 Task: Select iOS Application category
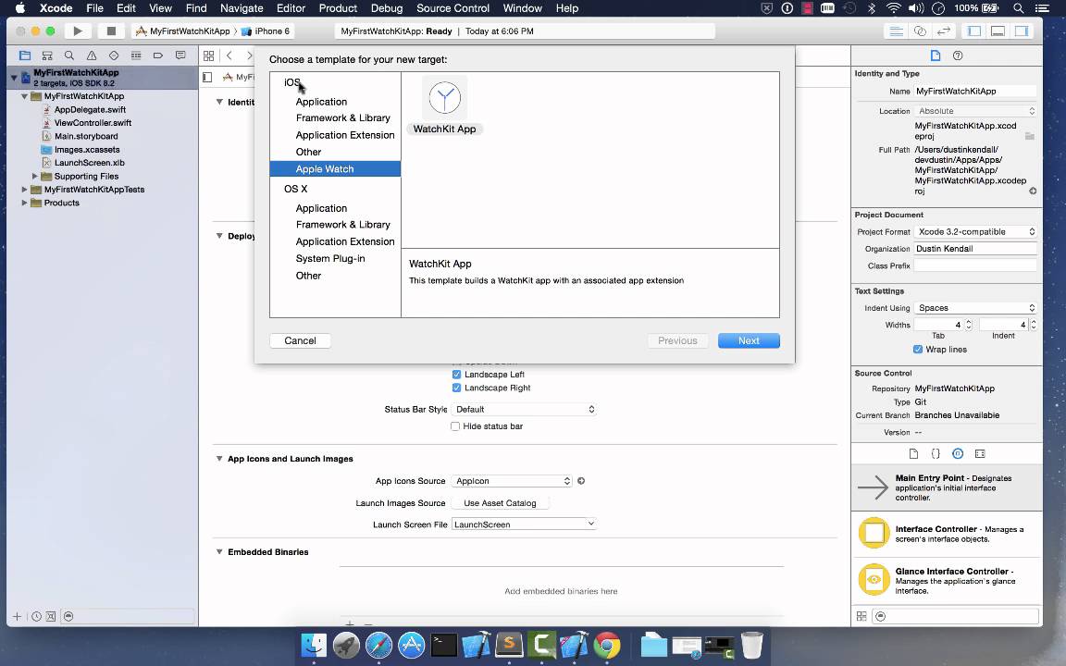coord(321,101)
